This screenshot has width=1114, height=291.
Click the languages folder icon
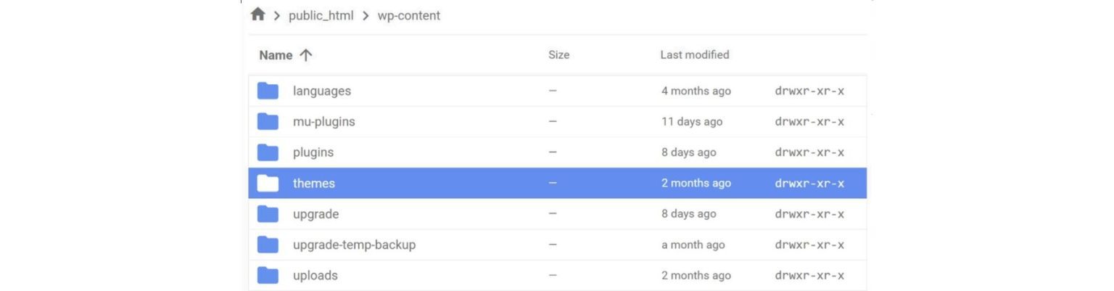pyautogui.click(x=268, y=91)
